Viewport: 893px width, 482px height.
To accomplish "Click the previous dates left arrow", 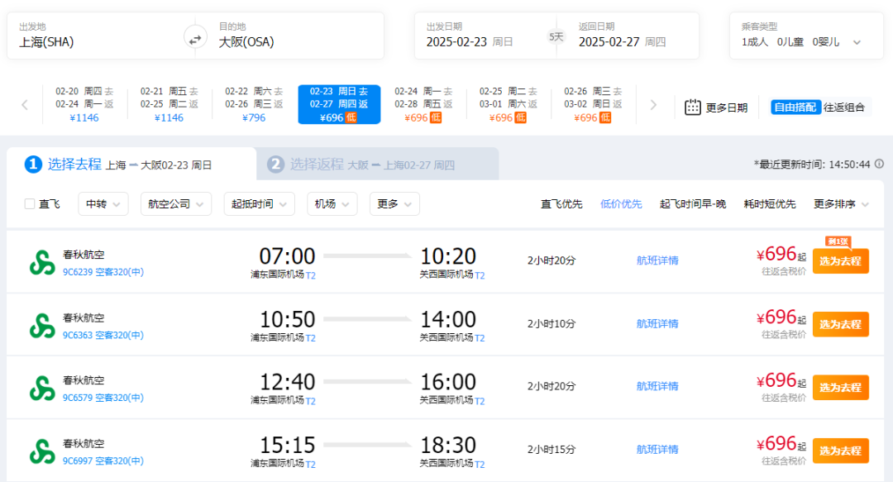I will coord(25,105).
